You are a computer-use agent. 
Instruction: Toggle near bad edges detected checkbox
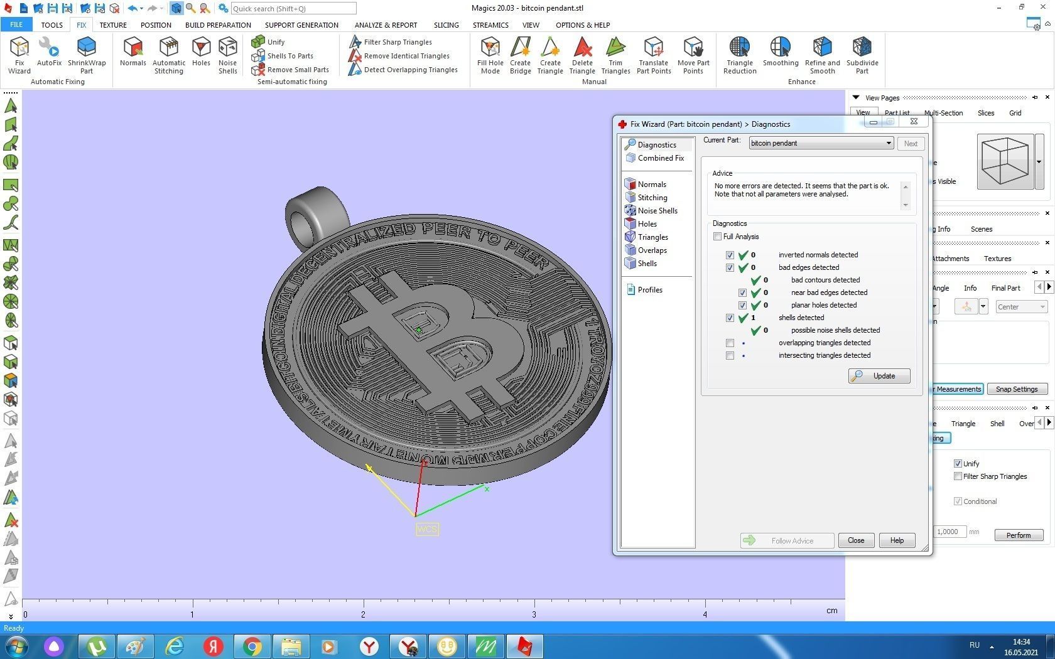[742, 292]
